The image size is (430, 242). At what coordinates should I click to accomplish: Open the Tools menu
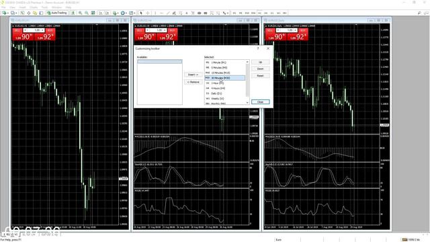pyautogui.click(x=44, y=7)
